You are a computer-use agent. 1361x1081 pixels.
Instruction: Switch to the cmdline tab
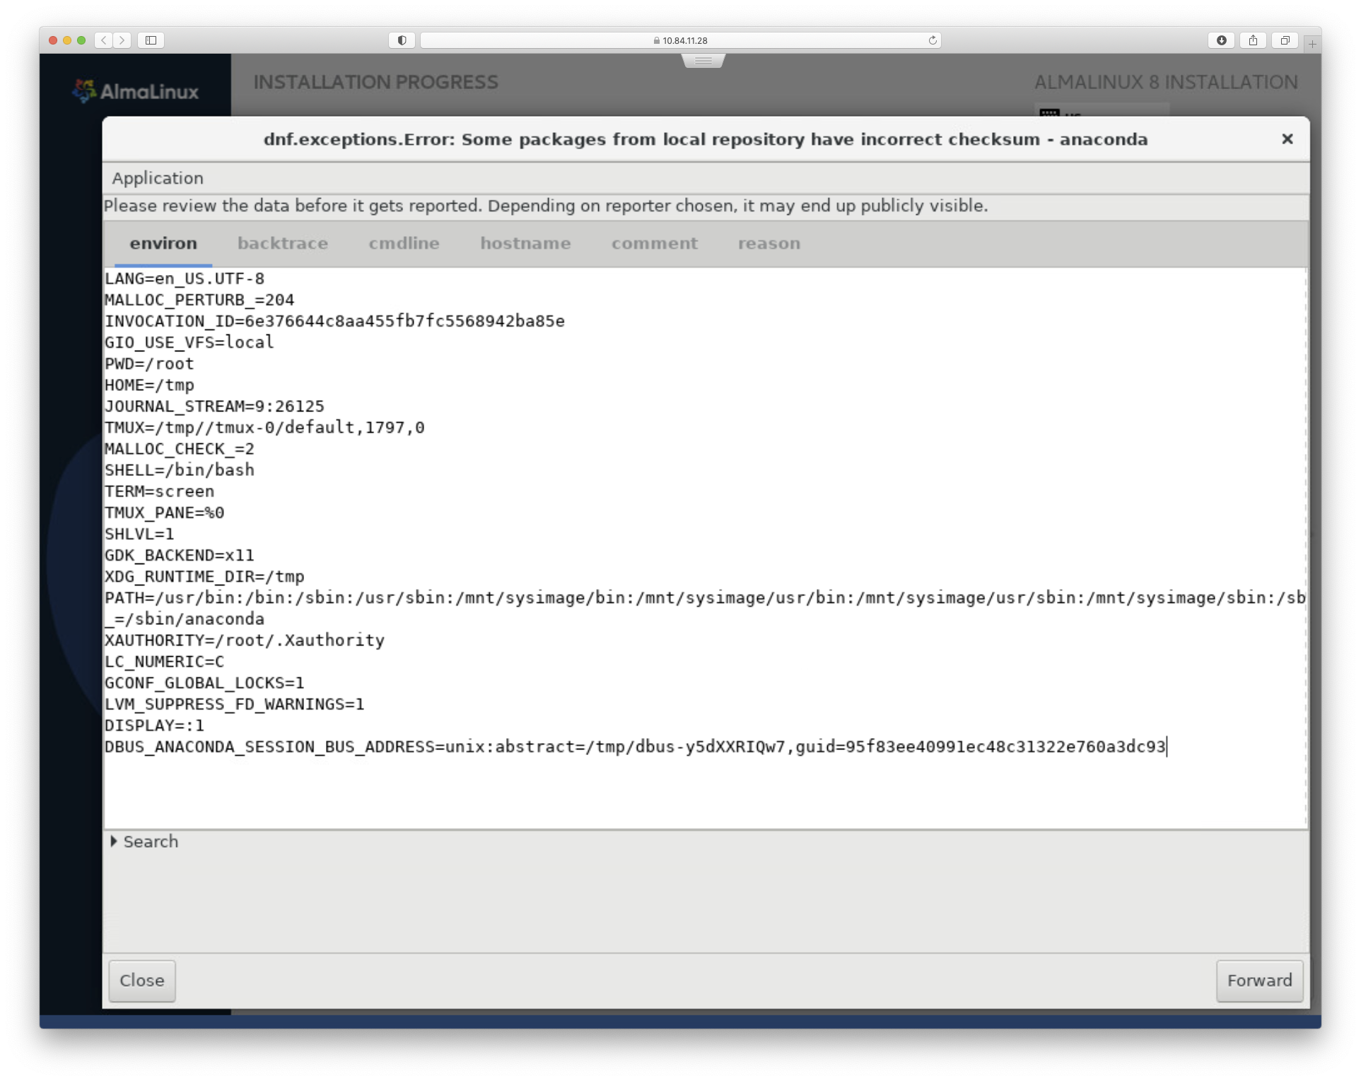[404, 243]
